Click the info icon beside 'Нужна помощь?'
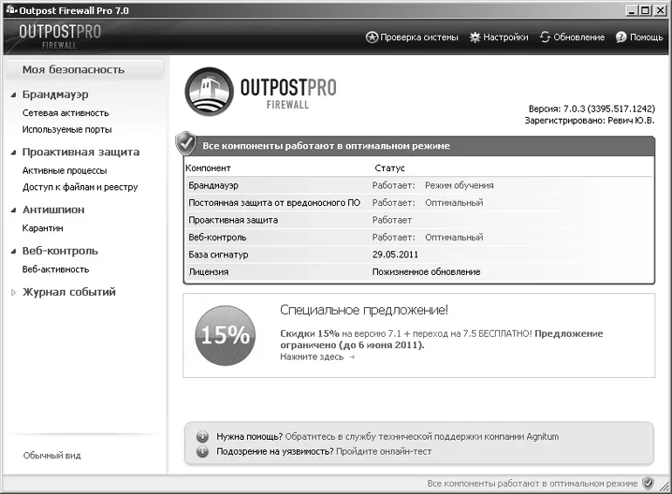 (x=202, y=436)
